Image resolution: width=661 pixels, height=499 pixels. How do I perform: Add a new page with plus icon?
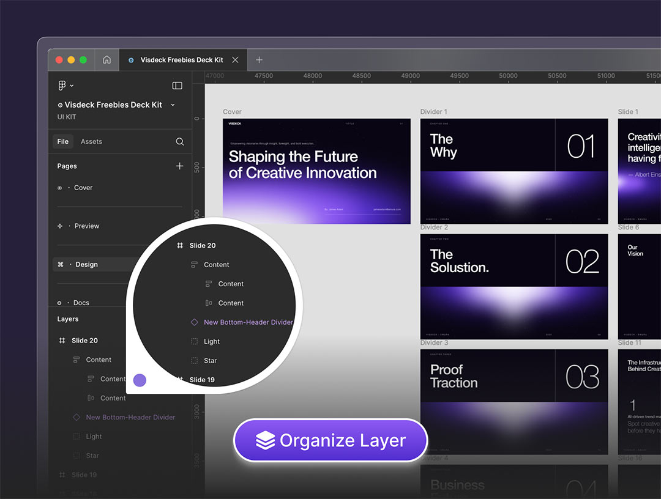179,166
